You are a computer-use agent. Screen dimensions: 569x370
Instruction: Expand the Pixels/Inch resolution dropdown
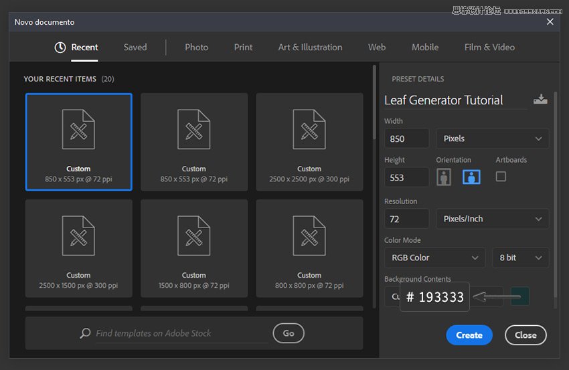492,219
